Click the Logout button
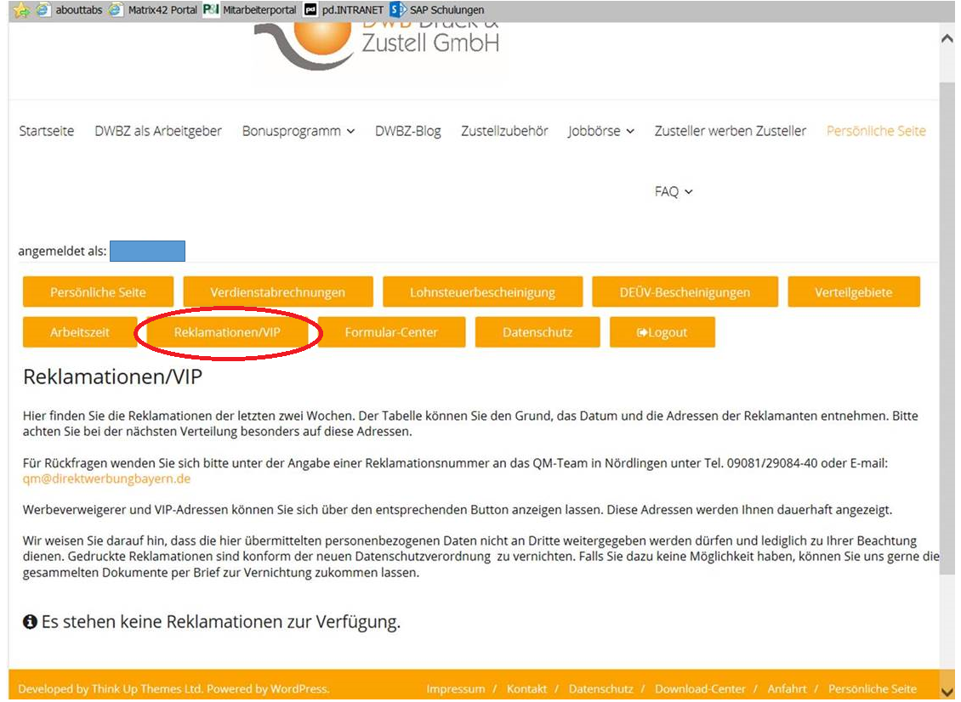The image size is (961, 702). (662, 332)
